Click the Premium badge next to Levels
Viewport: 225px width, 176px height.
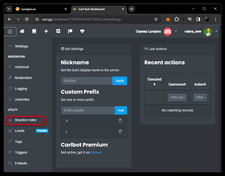(x=42, y=131)
